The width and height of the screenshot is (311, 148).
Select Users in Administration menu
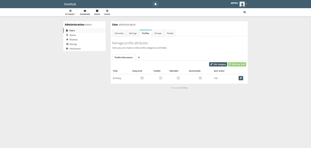tap(84, 30)
